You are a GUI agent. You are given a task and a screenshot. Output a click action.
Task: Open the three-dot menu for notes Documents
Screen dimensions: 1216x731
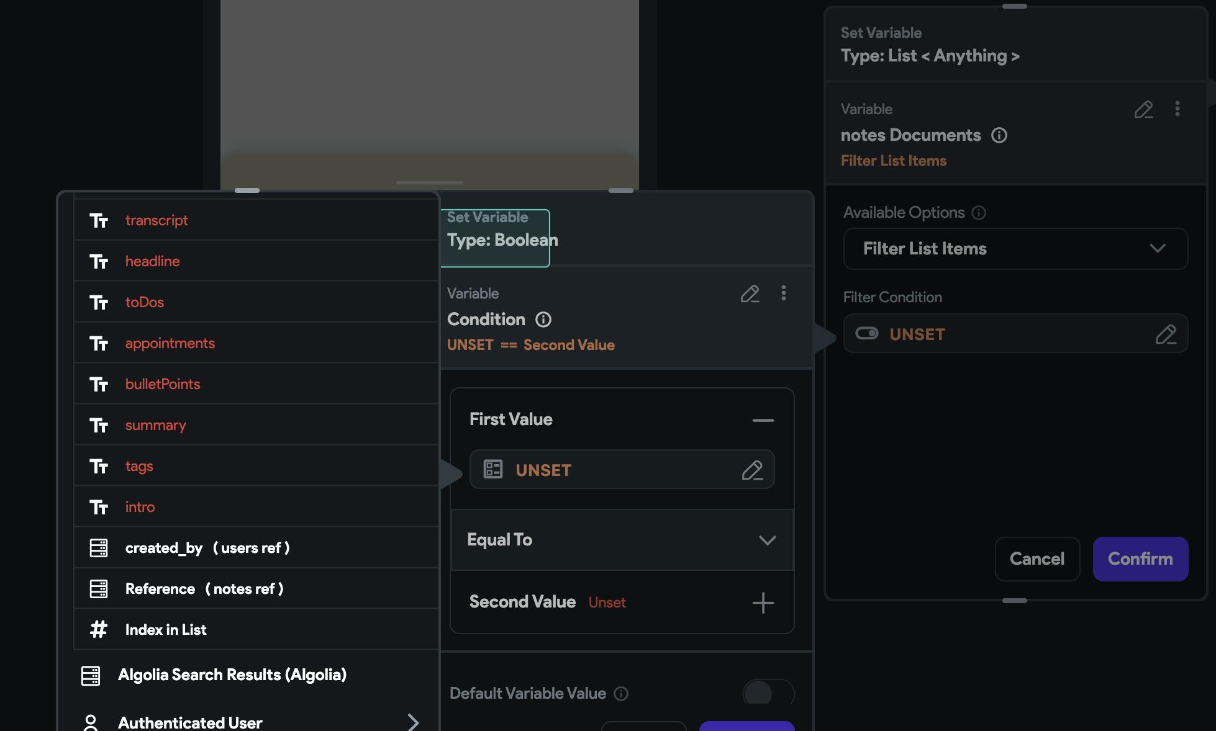(1177, 109)
